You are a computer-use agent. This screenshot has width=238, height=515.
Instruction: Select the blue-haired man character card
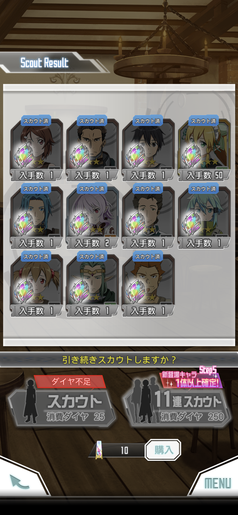pyautogui.click(x=37, y=216)
